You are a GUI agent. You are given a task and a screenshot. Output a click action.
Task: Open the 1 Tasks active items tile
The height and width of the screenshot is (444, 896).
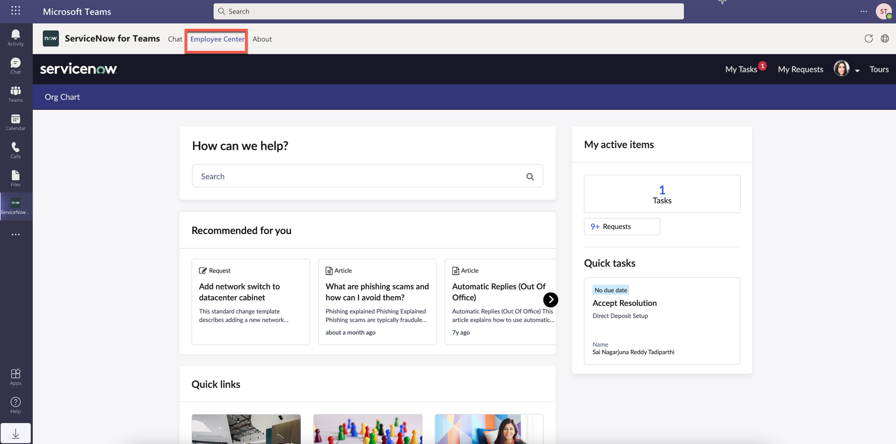pyautogui.click(x=662, y=194)
